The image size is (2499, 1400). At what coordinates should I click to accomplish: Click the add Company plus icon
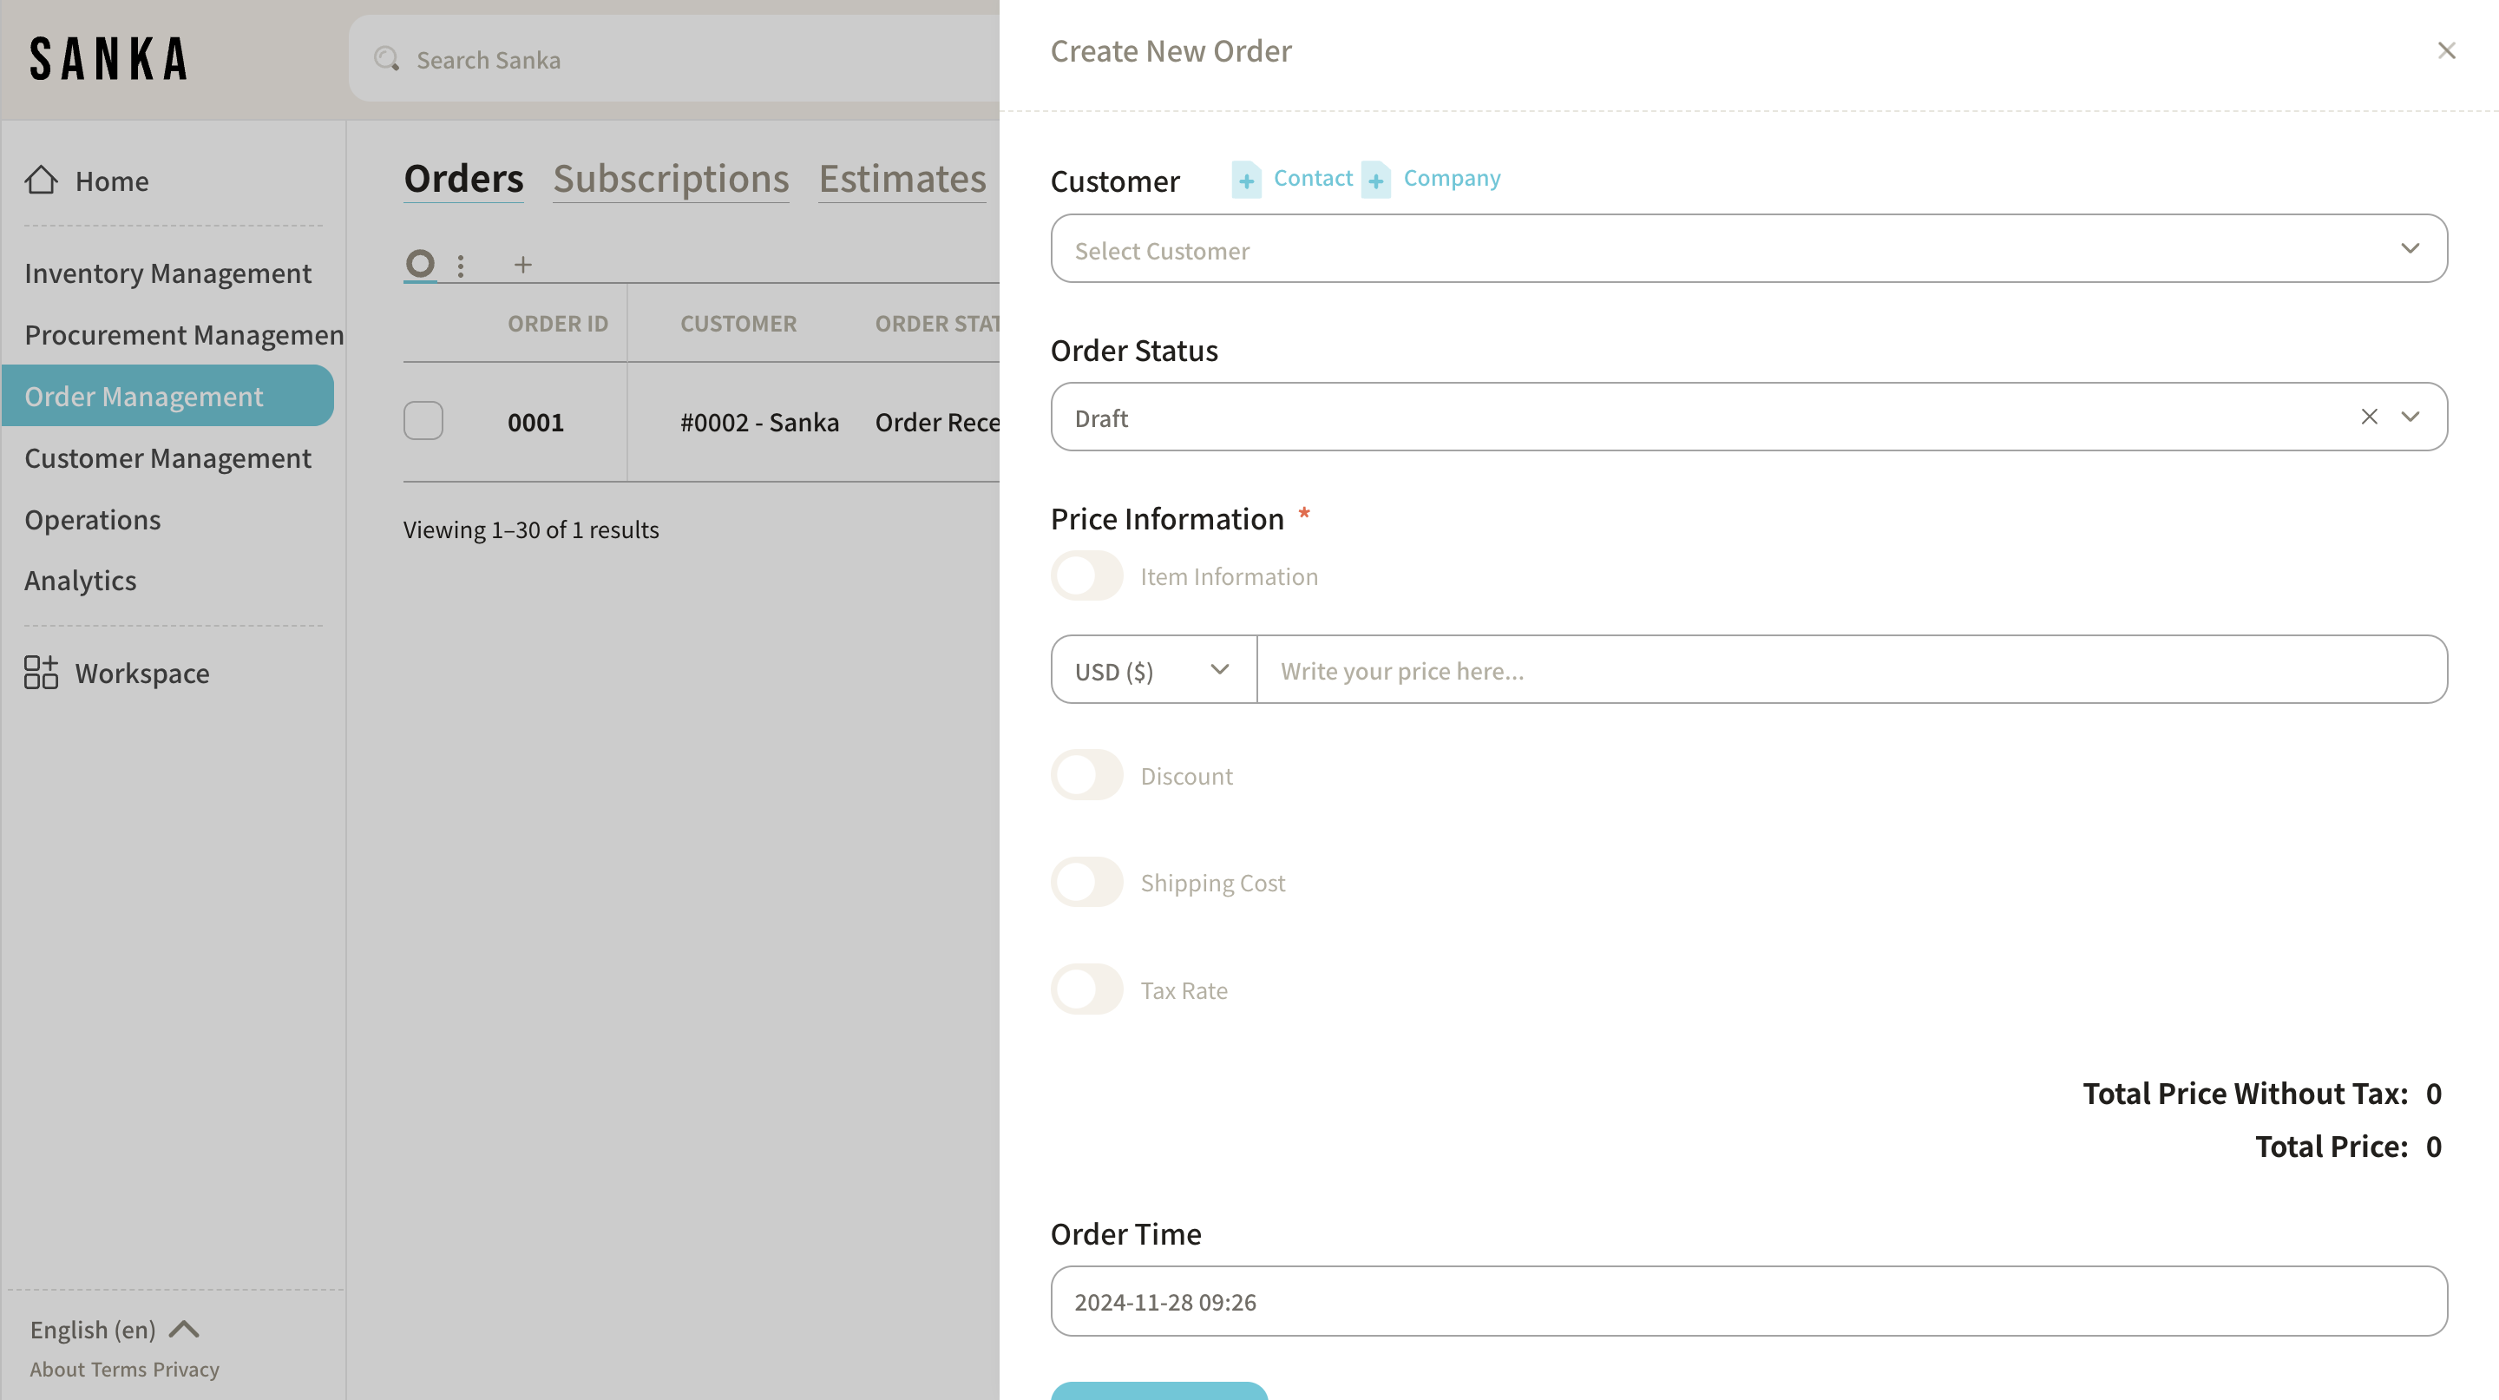[1375, 181]
